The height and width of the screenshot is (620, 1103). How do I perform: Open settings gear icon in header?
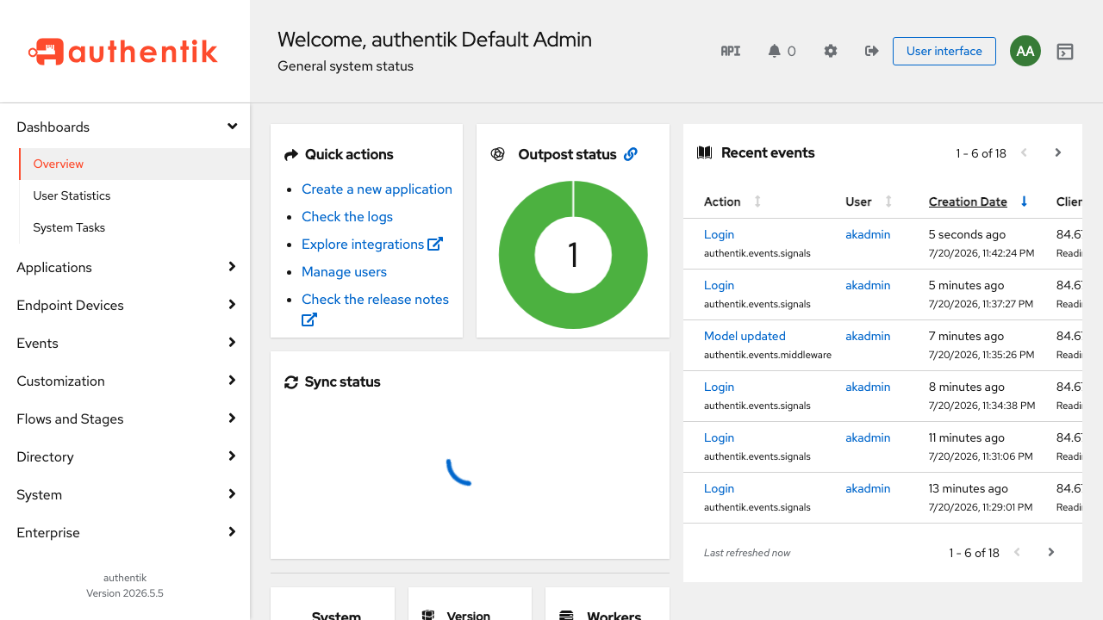[831, 51]
